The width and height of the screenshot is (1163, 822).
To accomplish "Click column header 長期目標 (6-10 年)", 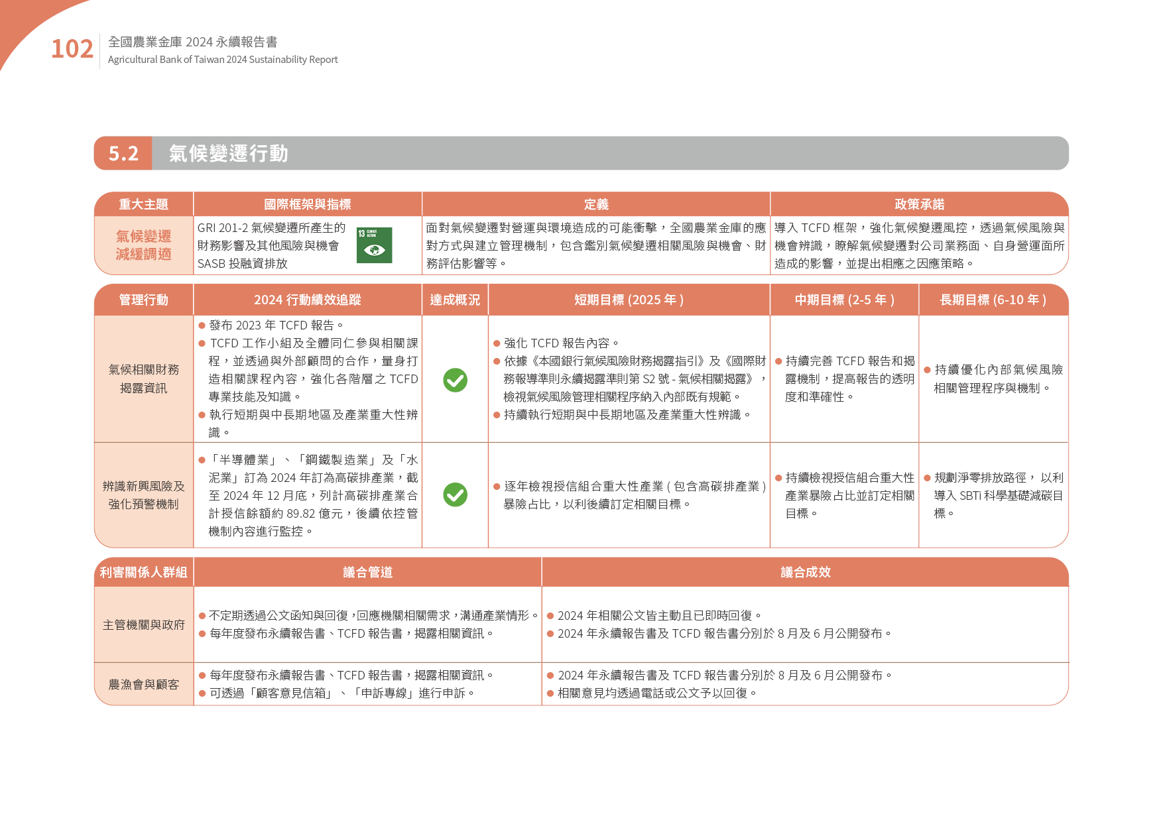I will point(993,300).
